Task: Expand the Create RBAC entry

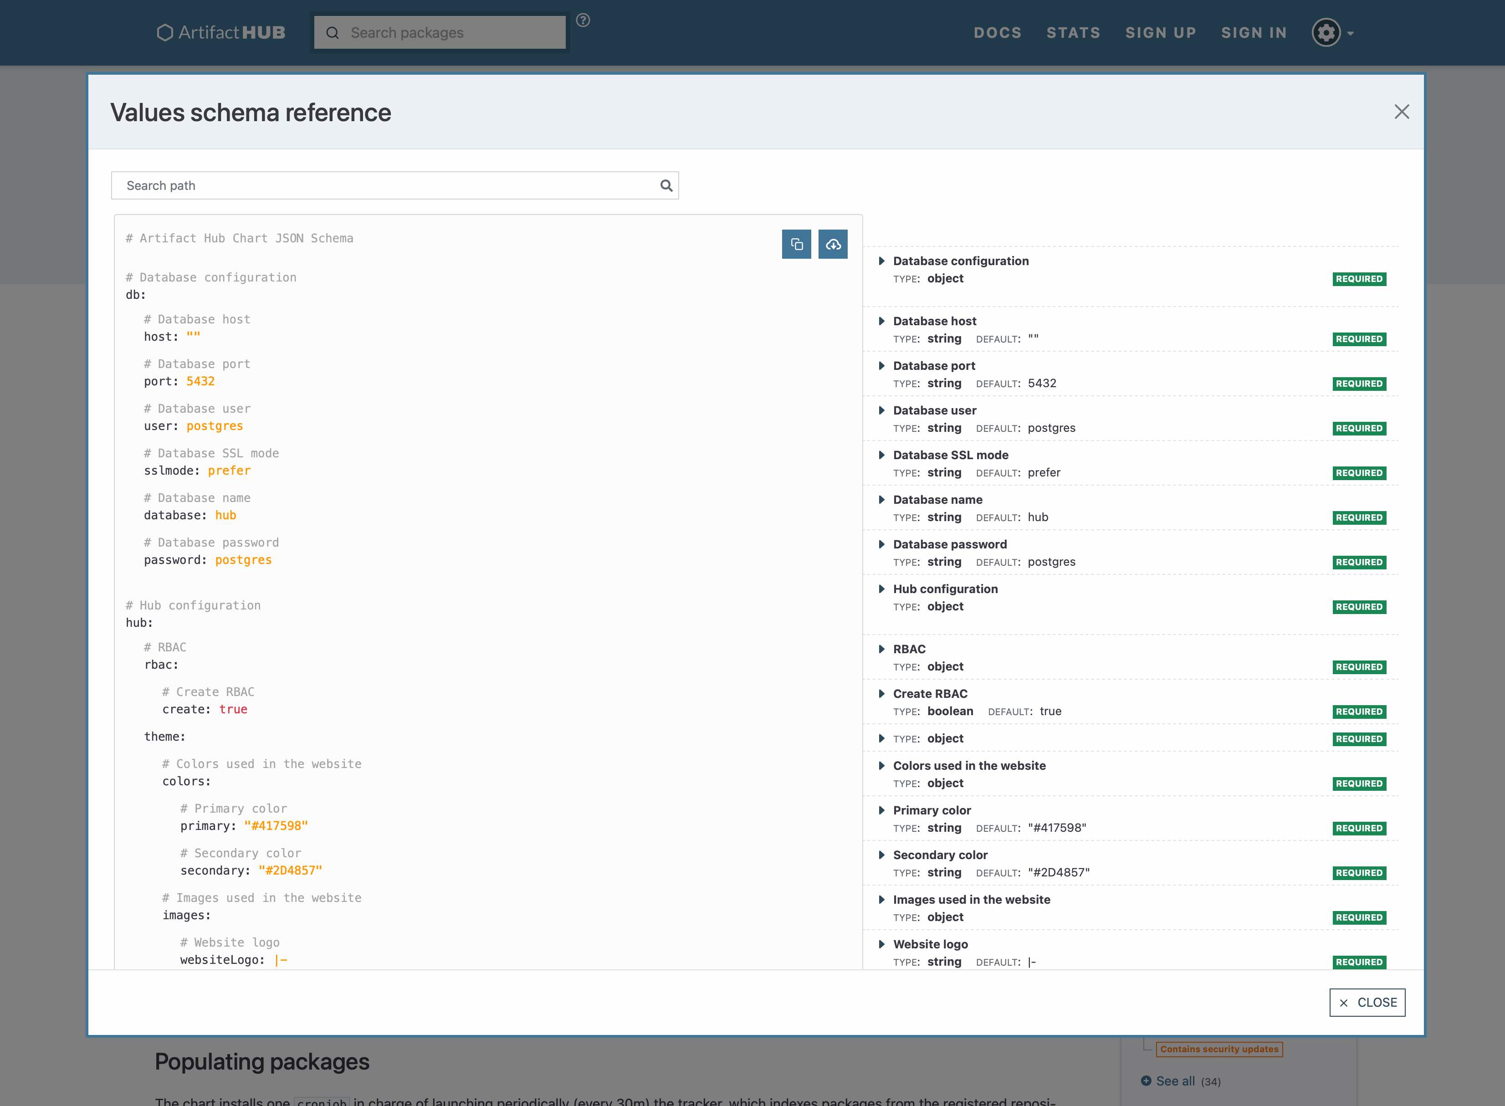Action: click(x=882, y=694)
